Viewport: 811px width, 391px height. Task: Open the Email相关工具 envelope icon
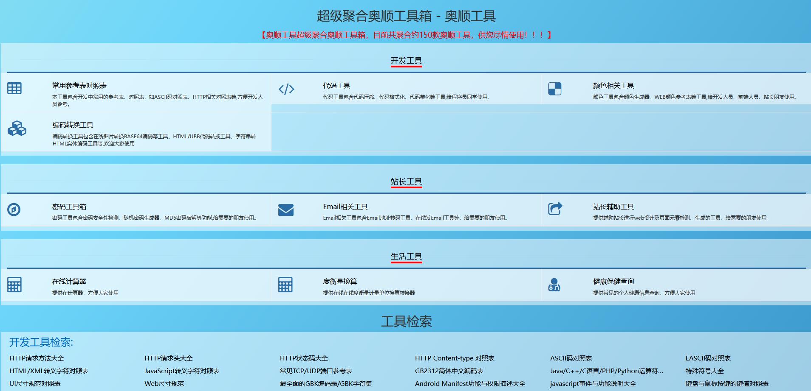285,209
